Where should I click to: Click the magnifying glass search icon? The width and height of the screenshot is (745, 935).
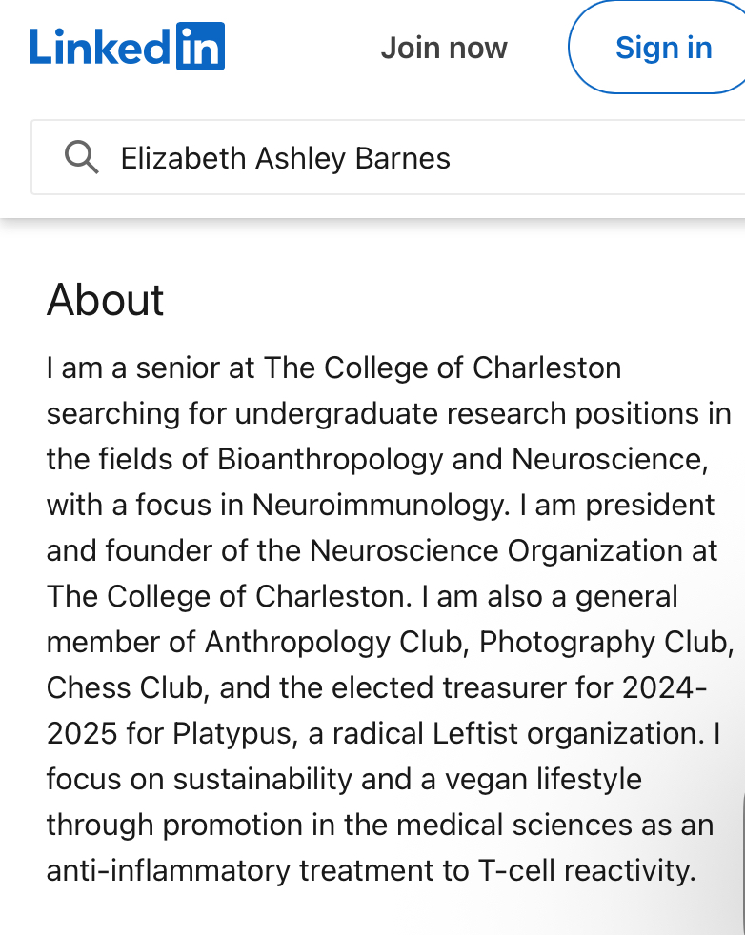[x=81, y=157]
